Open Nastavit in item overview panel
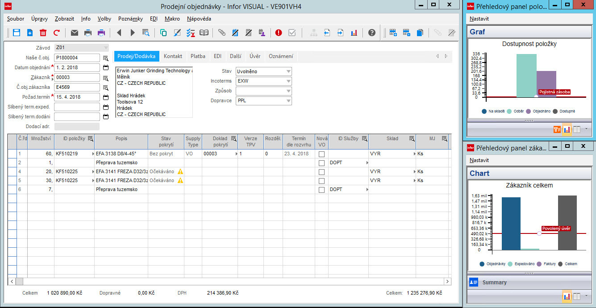 click(479, 19)
